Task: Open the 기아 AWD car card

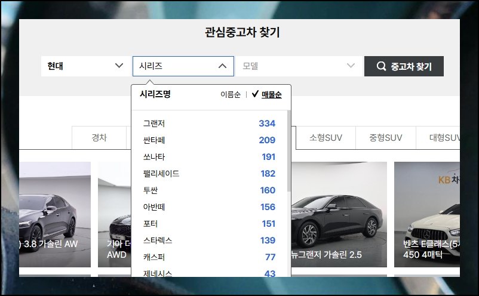Action: [115, 214]
